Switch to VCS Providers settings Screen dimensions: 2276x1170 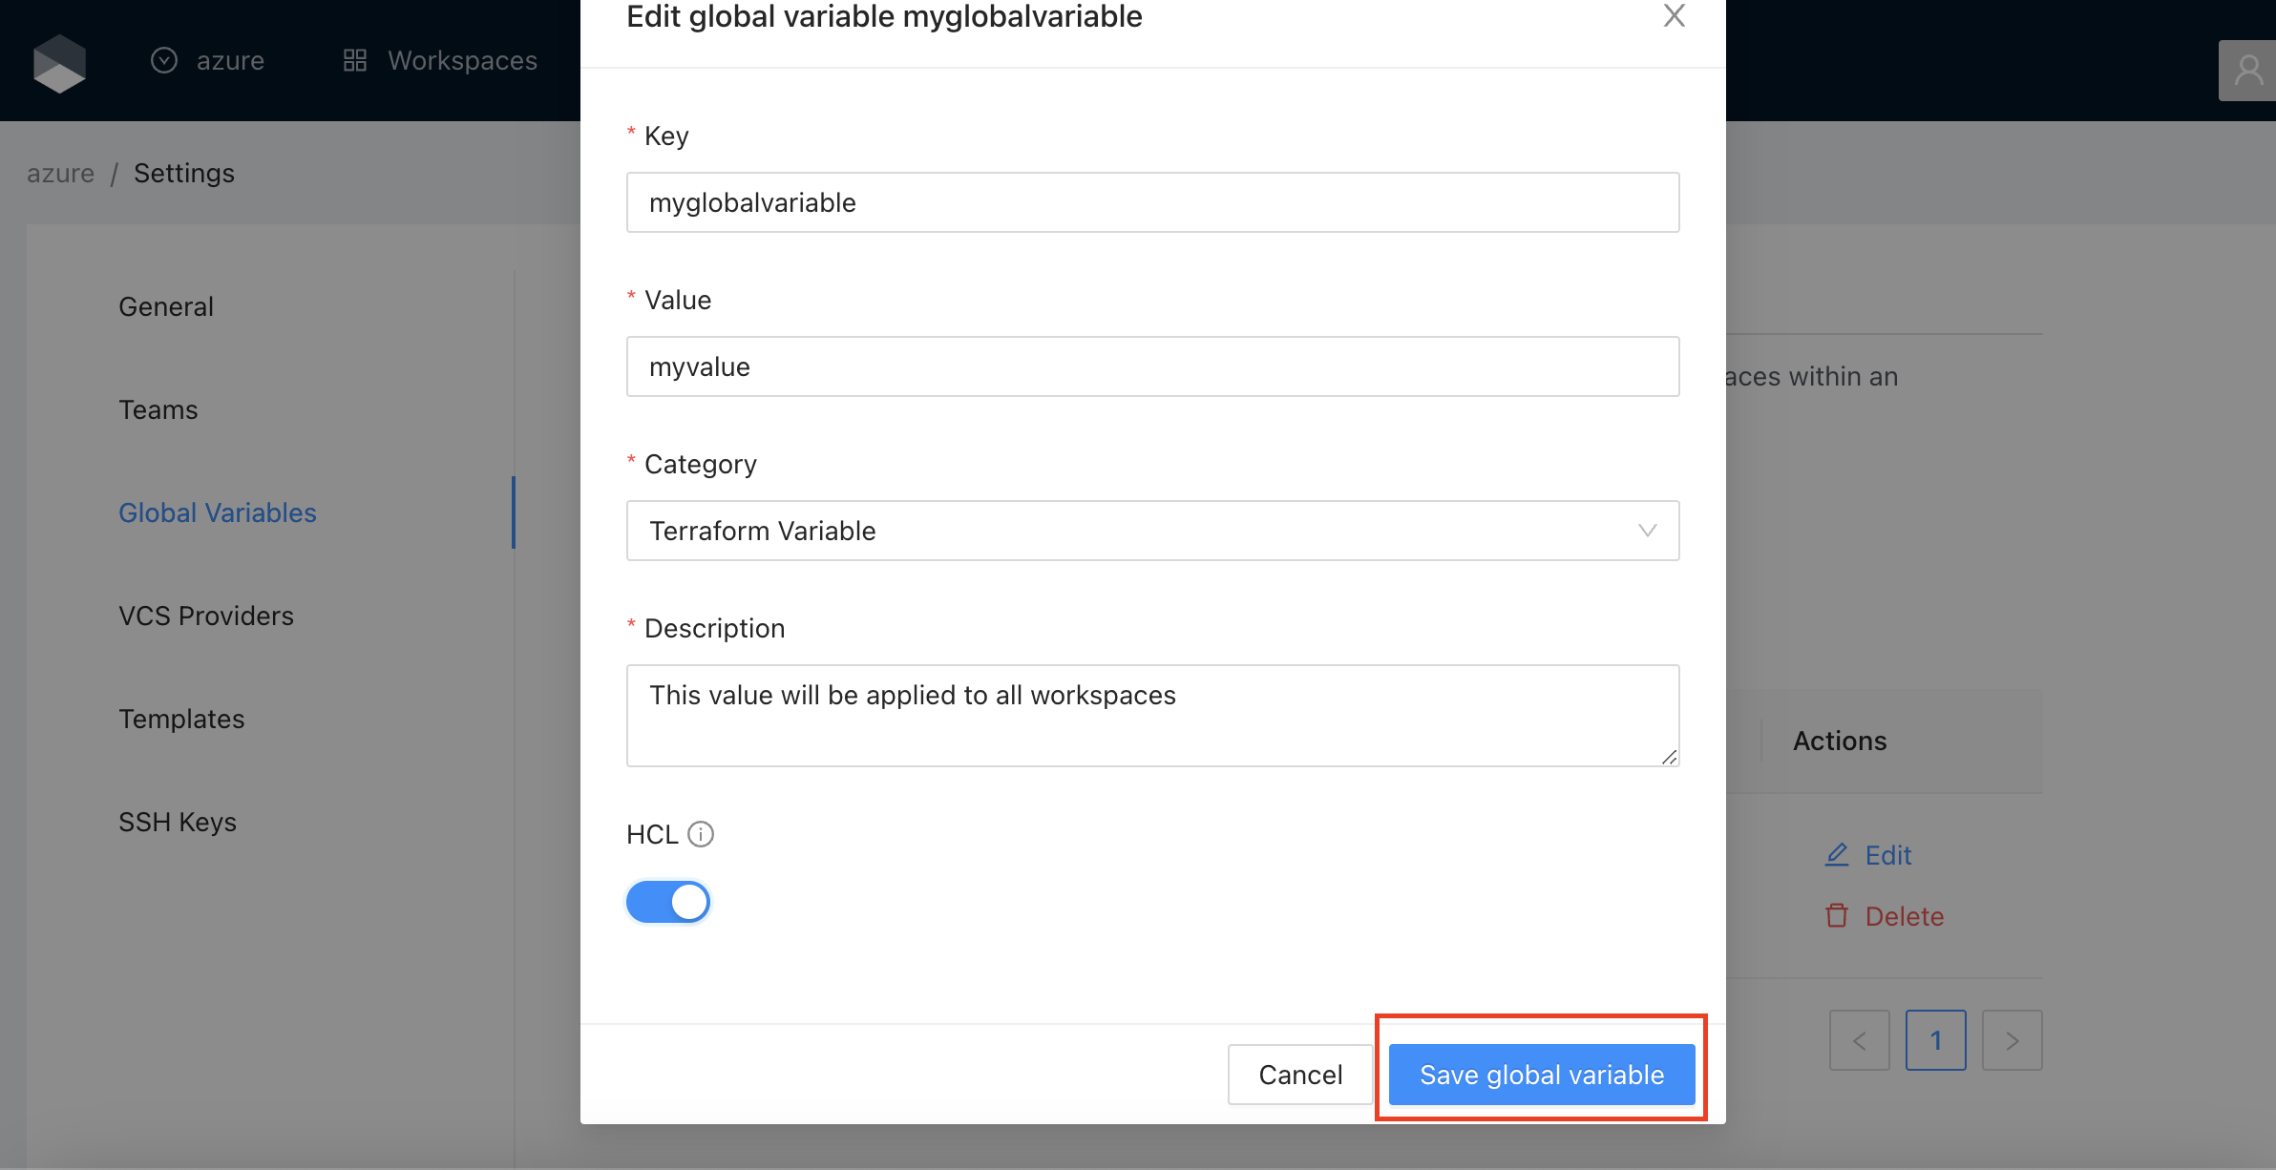206,616
